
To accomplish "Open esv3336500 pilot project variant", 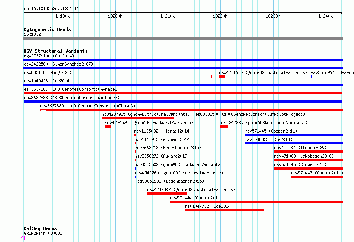I will click(250, 114).
